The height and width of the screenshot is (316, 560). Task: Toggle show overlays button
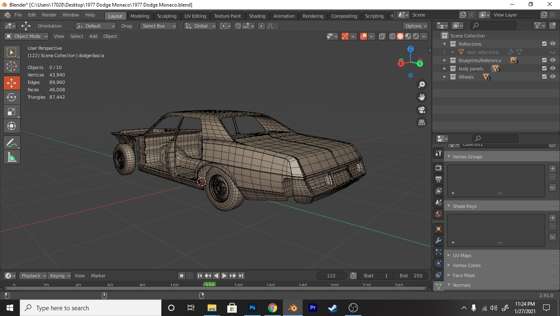tap(364, 36)
